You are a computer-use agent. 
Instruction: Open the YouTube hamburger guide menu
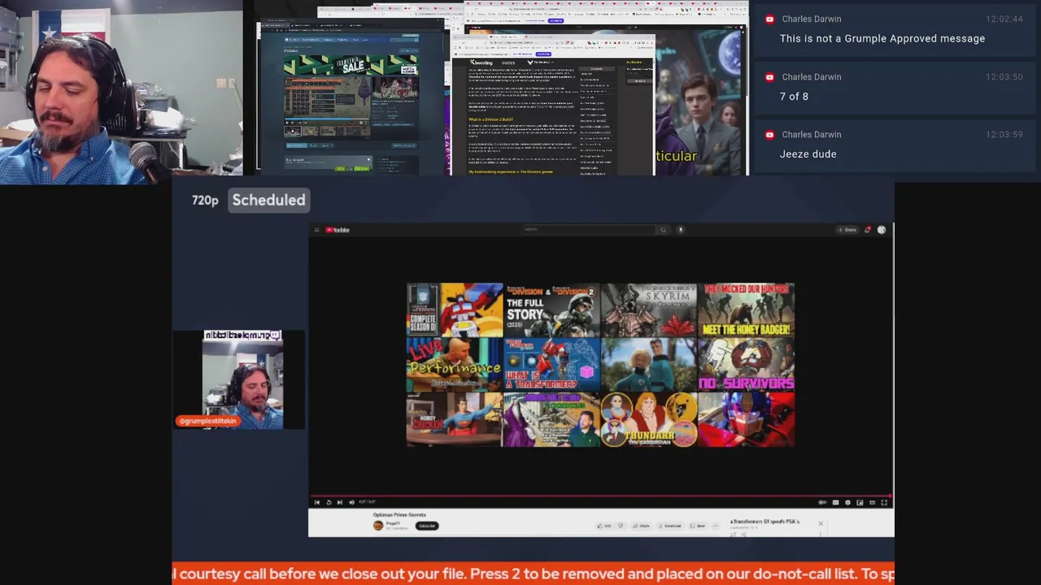click(316, 230)
